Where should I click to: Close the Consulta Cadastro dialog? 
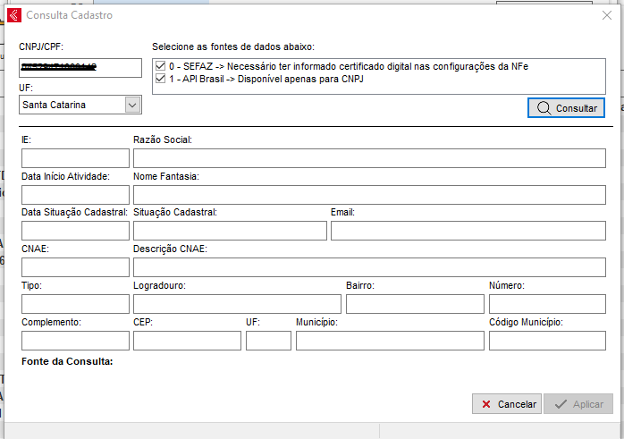pyautogui.click(x=606, y=15)
